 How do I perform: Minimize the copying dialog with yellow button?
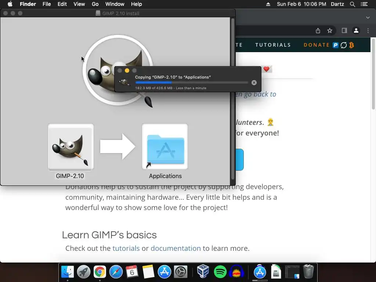click(x=127, y=70)
